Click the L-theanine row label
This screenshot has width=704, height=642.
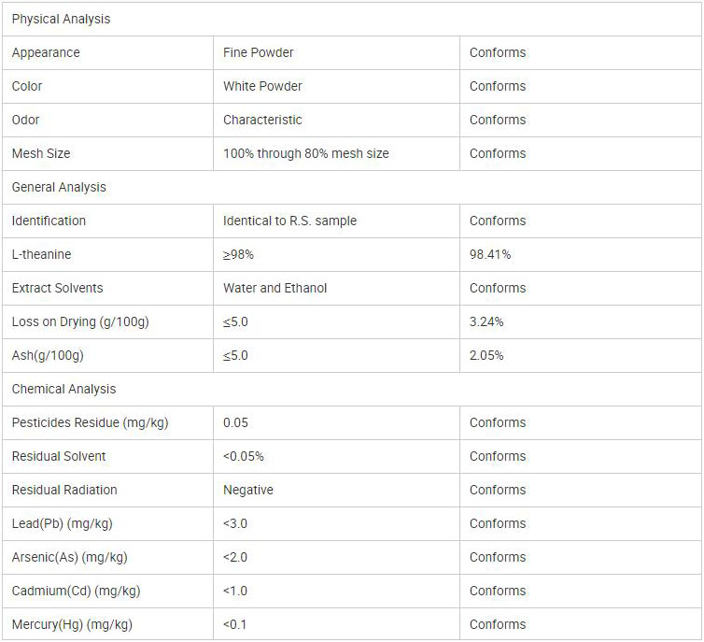point(41,254)
